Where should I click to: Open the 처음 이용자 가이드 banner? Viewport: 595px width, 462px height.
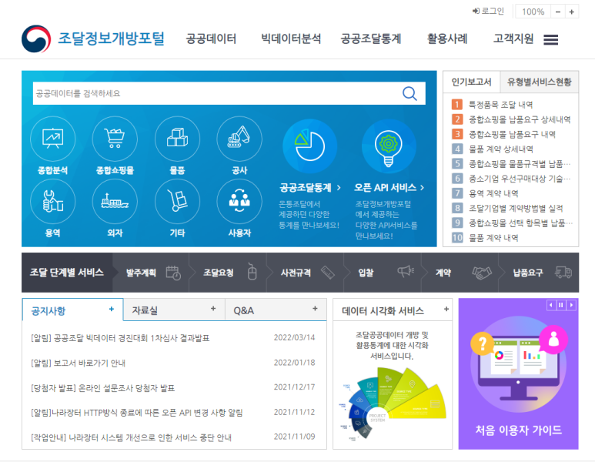click(x=518, y=374)
